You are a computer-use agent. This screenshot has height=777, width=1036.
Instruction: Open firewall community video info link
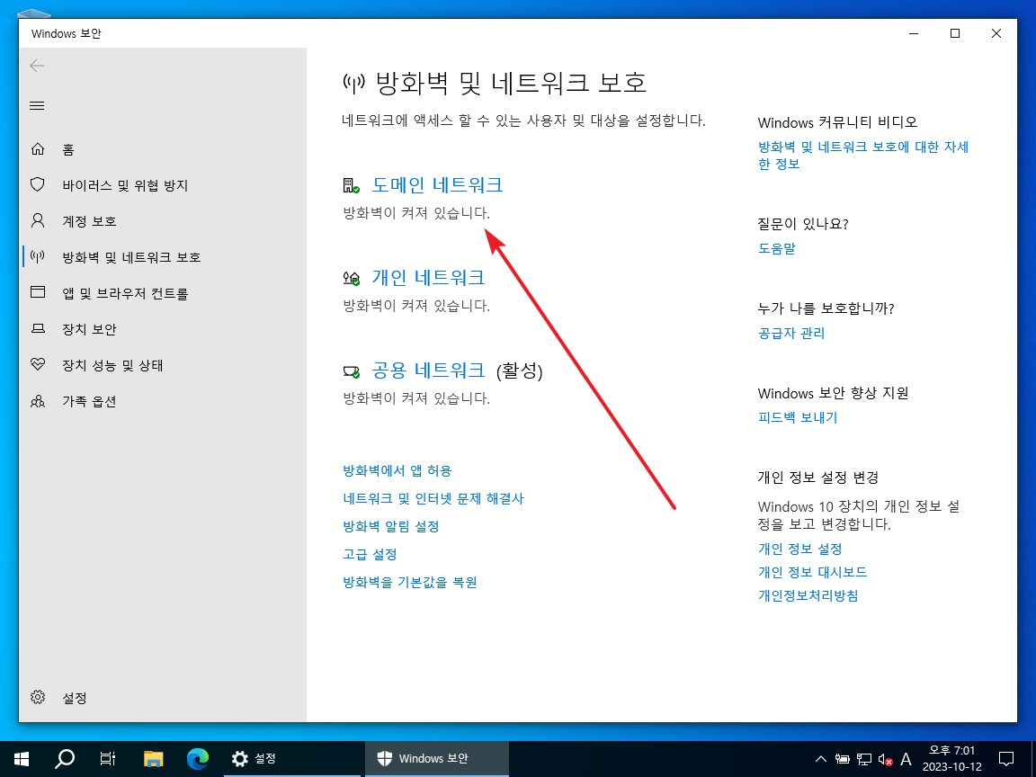pos(863,155)
